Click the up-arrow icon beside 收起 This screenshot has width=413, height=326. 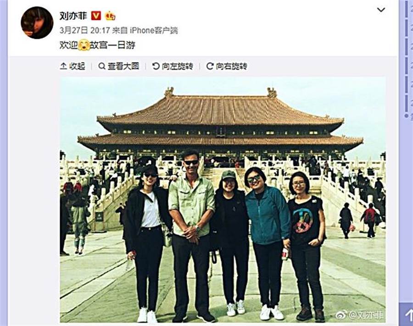pyautogui.click(x=63, y=66)
